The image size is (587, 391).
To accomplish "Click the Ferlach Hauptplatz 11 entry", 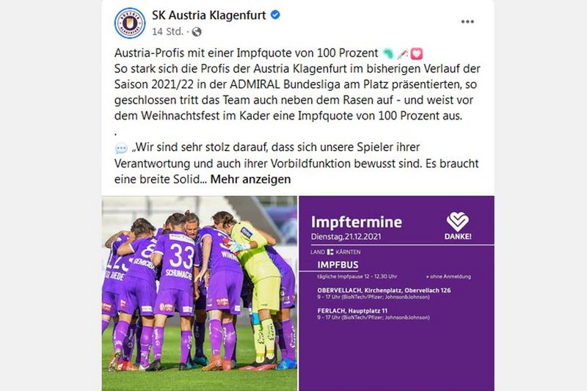I will click(x=373, y=313).
